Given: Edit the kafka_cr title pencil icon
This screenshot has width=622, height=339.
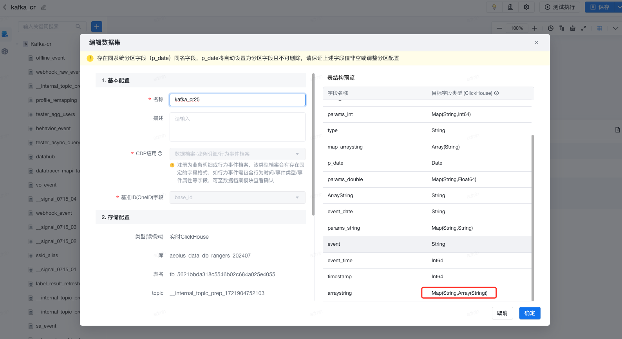Looking at the screenshot, I should (x=43, y=7).
